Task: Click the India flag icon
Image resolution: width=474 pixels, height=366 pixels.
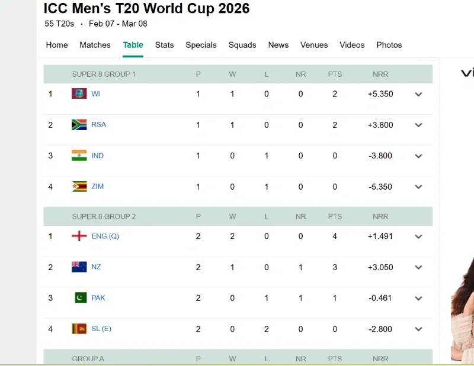Action: (x=79, y=156)
